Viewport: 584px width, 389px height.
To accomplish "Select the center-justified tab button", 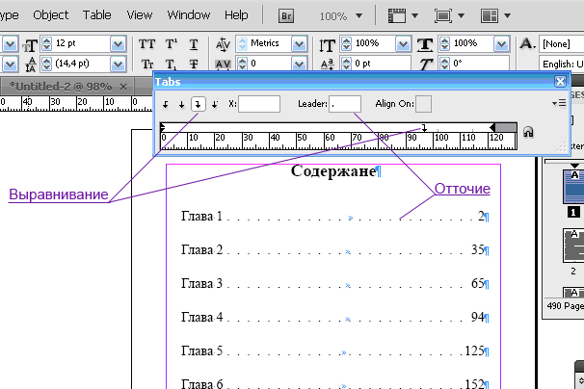I will pos(181,104).
